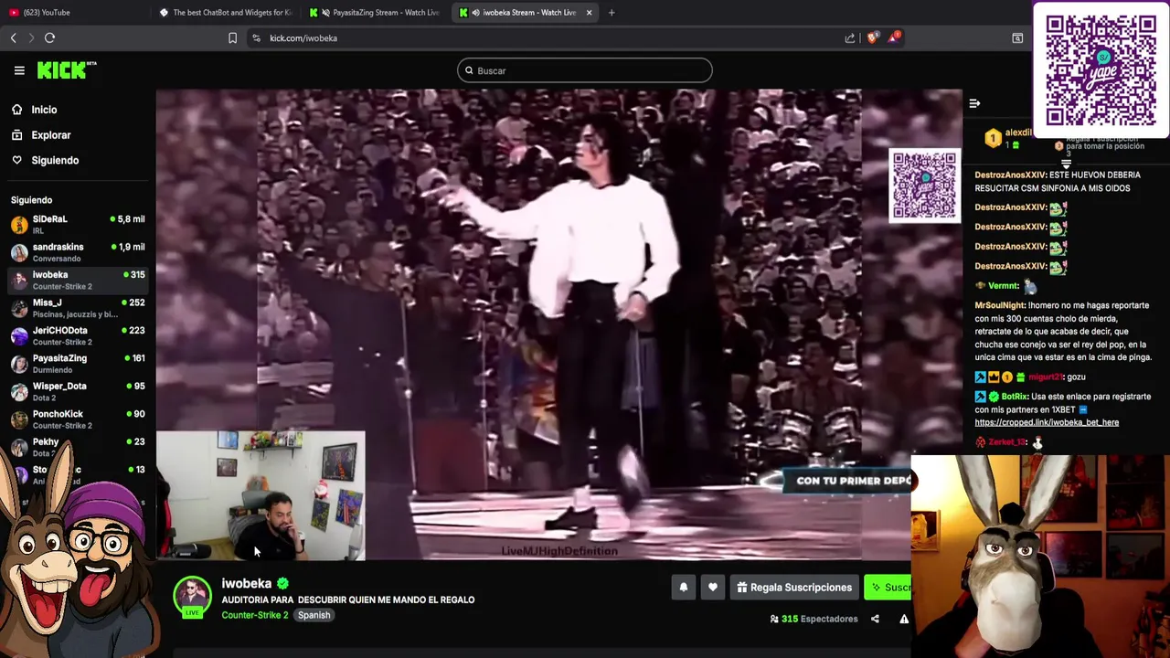
Task: Close the iwobeka Stream tab
Action: tap(589, 13)
